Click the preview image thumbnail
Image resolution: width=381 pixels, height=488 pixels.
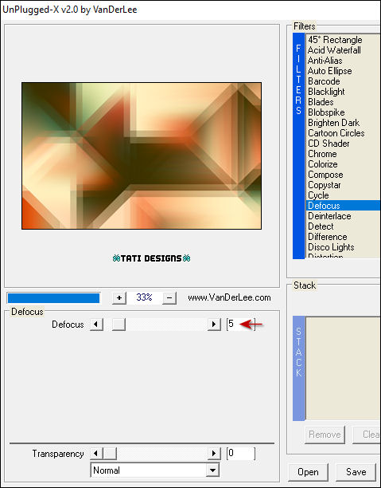click(142, 155)
